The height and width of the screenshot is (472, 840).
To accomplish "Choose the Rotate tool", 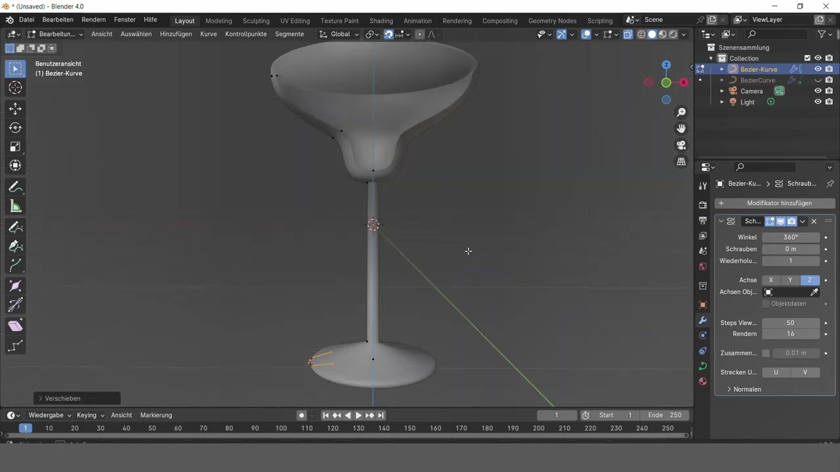I will pyautogui.click(x=16, y=128).
